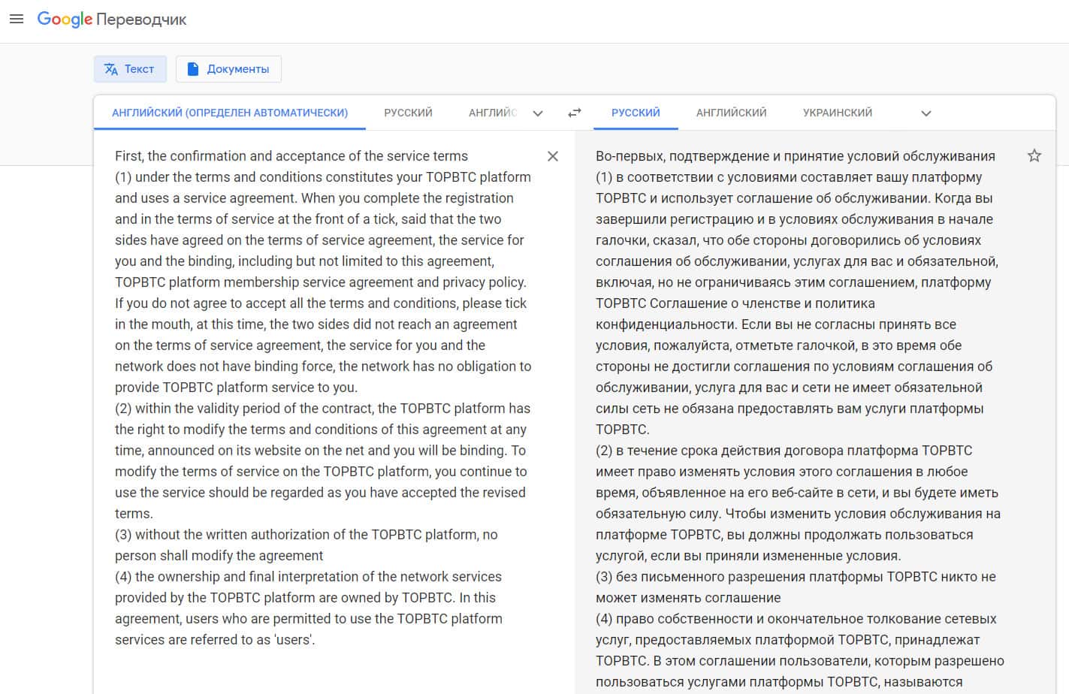Click the Google Переводчик logo

tap(112, 20)
